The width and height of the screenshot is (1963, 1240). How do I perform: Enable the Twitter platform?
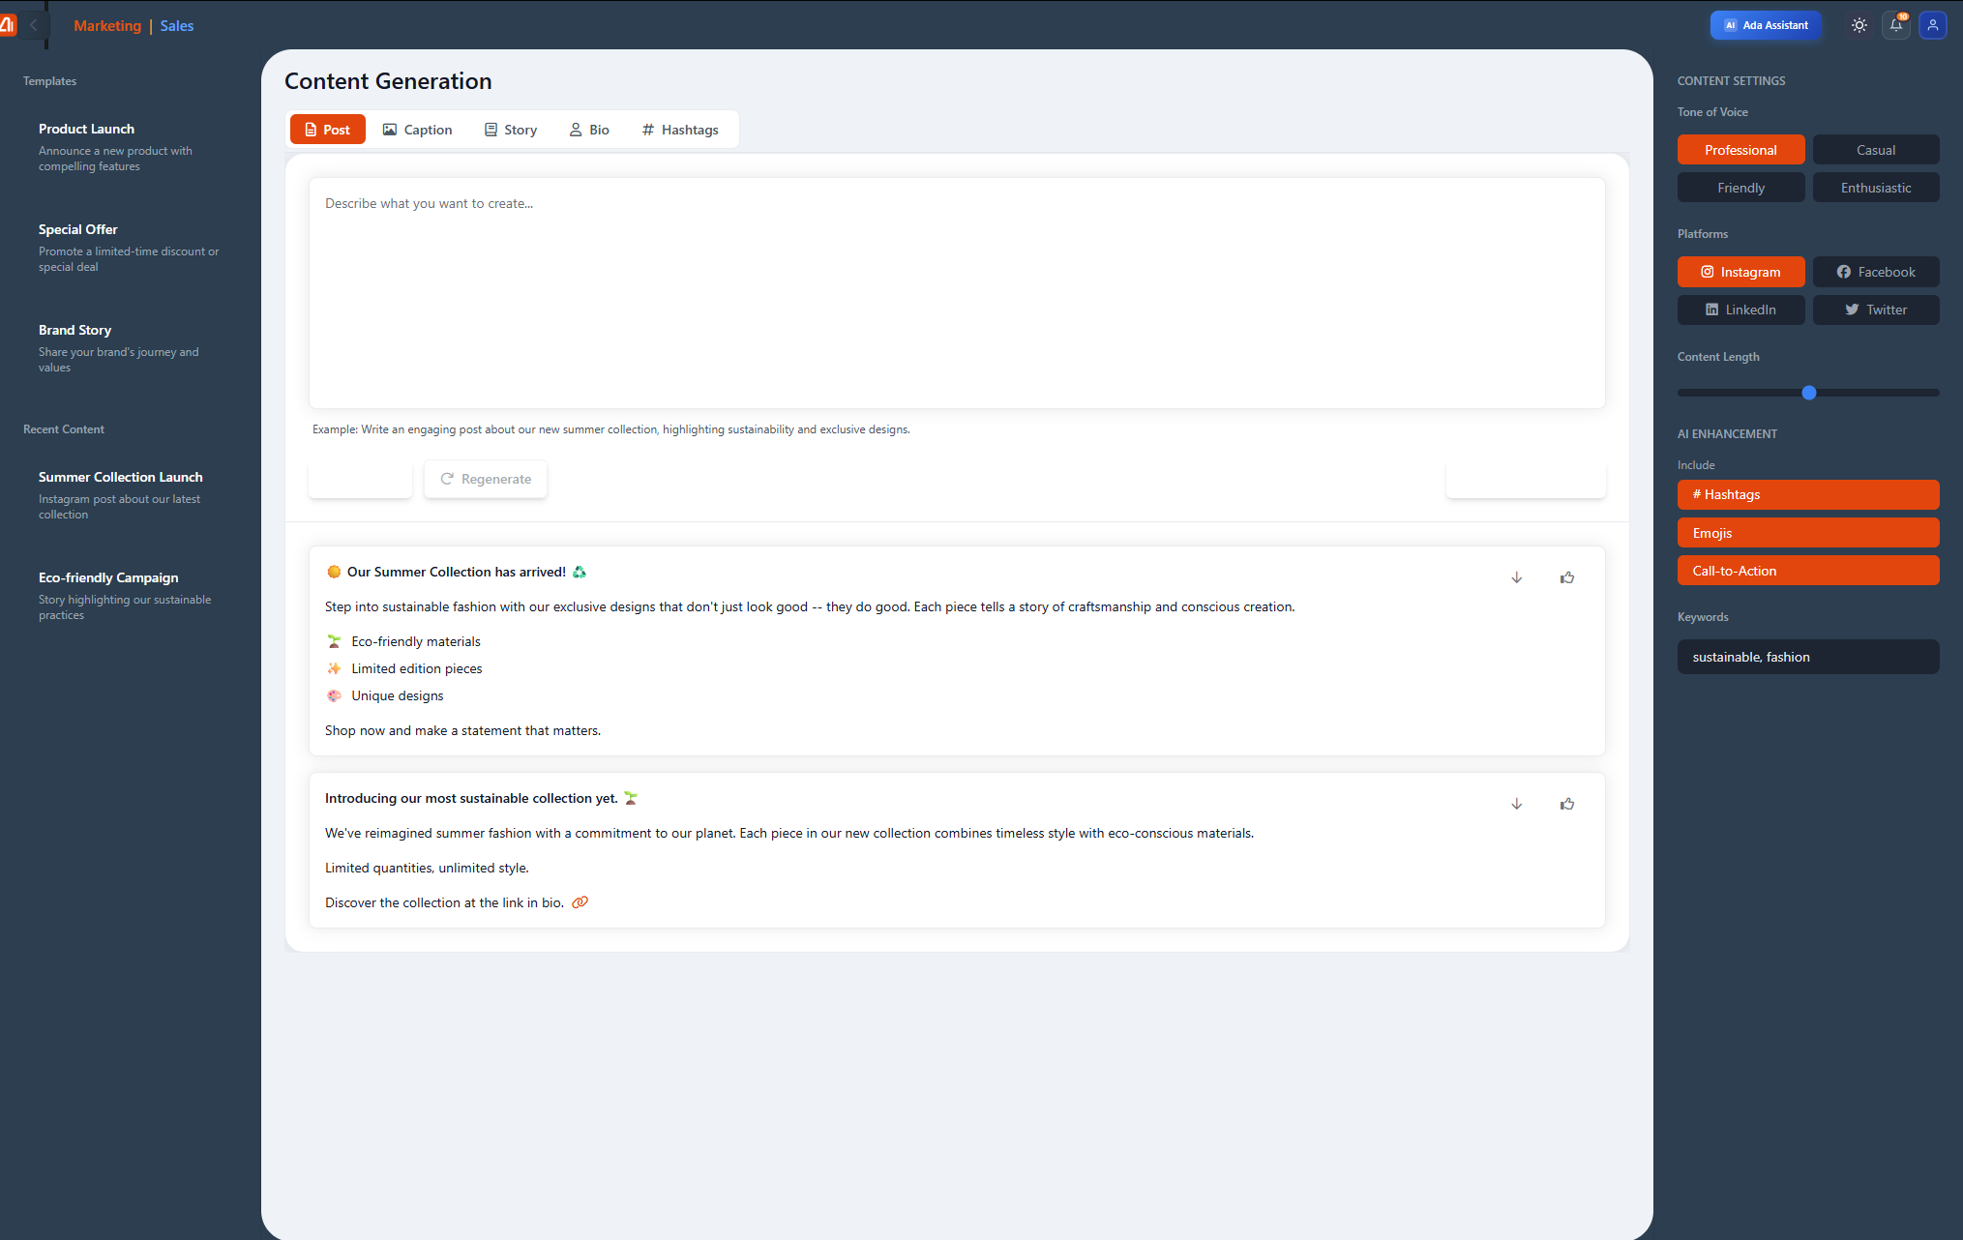pyautogui.click(x=1875, y=310)
